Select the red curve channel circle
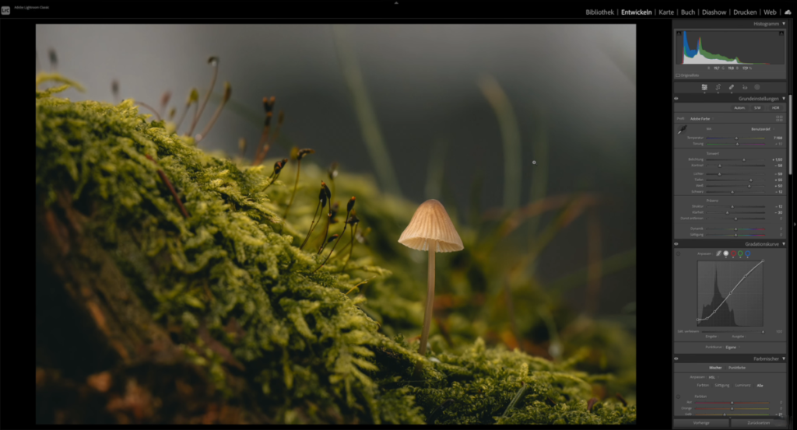The image size is (797, 430). (x=733, y=253)
